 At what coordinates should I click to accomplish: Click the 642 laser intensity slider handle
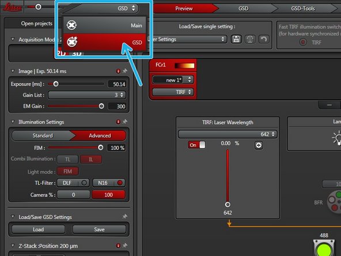pyautogui.click(x=228, y=205)
